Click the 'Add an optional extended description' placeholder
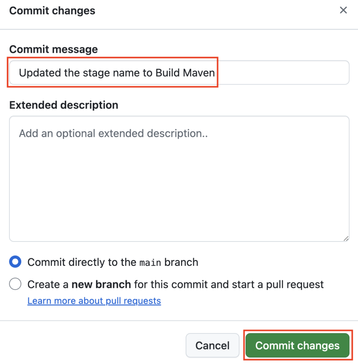The image size is (358, 363). coord(113,134)
